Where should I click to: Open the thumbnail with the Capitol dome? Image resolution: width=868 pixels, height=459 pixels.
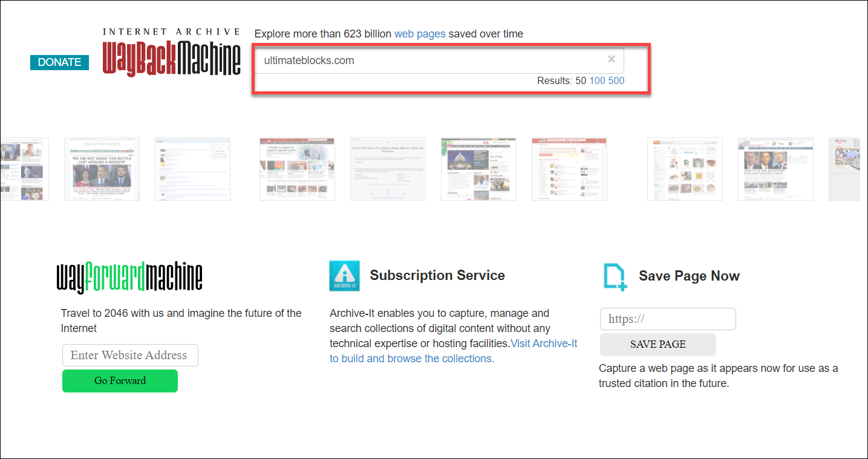[478, 169]
